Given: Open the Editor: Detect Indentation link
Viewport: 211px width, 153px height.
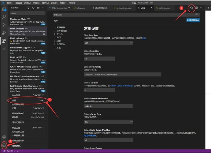Looking at the screenshot, I should tap(122, 86).
